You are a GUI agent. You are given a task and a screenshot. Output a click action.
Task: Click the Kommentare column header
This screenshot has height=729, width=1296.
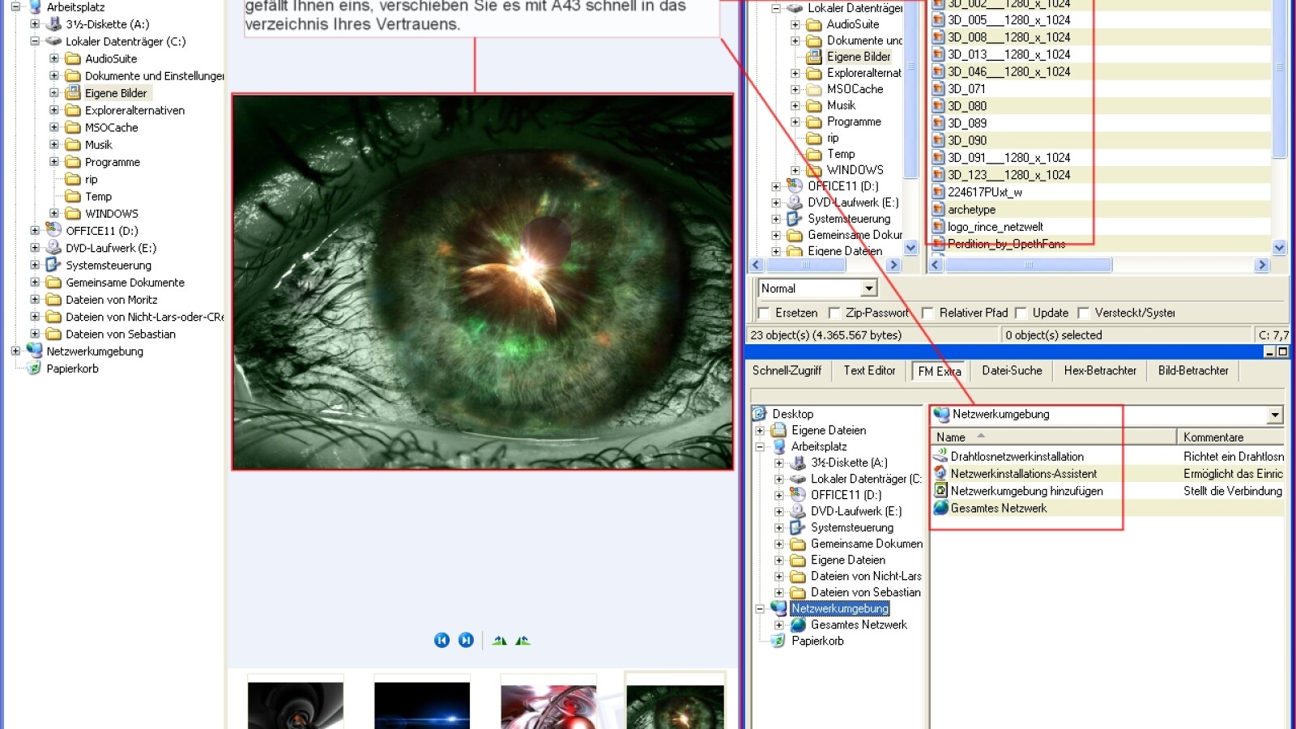[x=1213, y=437]
